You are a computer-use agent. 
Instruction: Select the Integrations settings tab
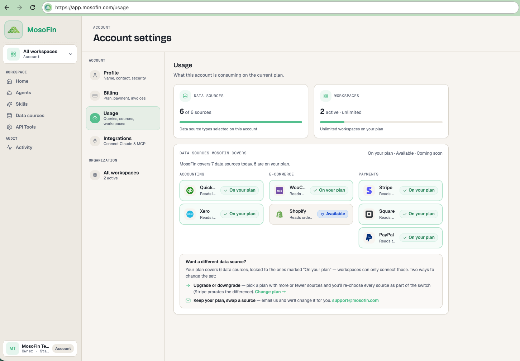pyautogui.click(x=123, y=141)
